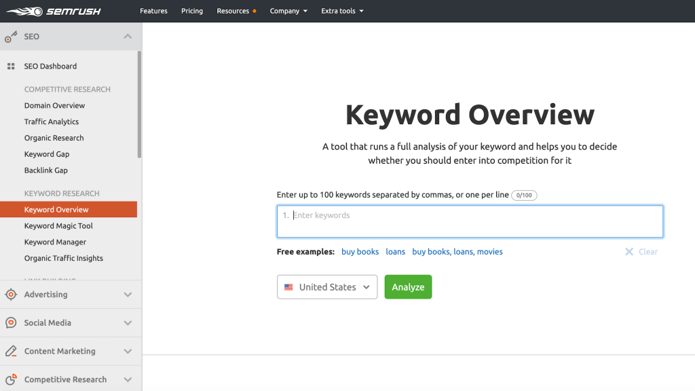Open the Extra tools menu
Screen dimensions: 695x391
click(x=342, y=11)
